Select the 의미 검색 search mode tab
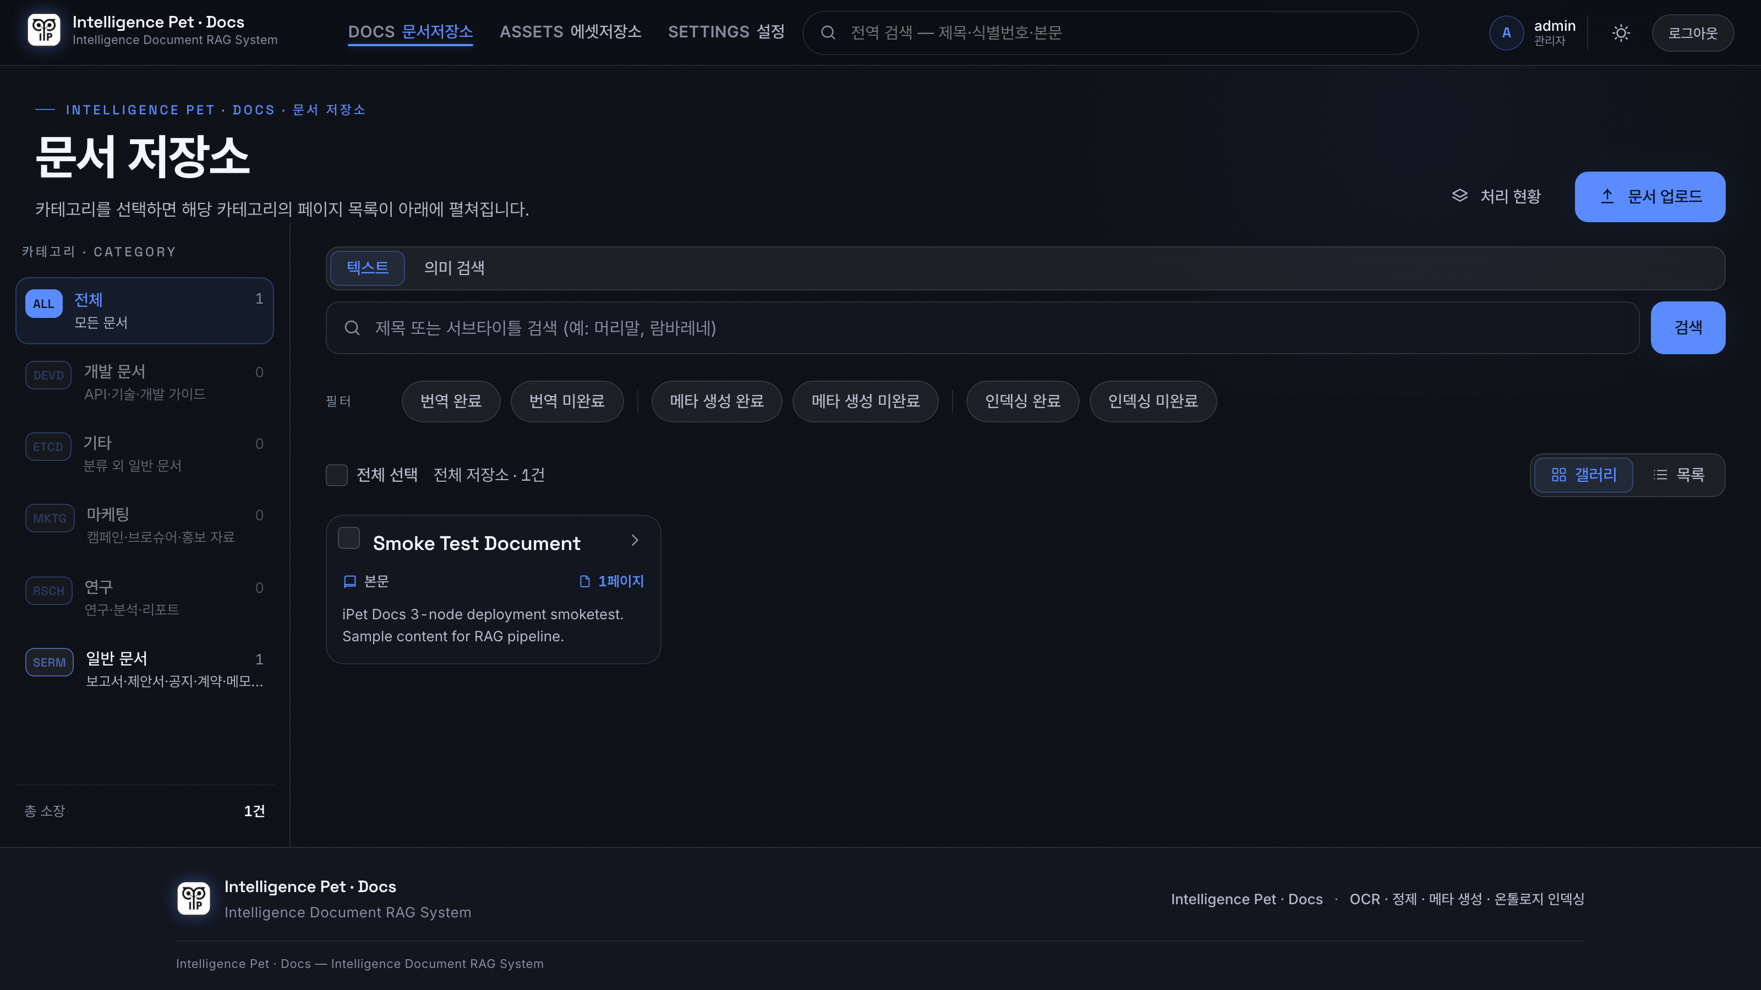1761x990 pixels. click(454, 268)
